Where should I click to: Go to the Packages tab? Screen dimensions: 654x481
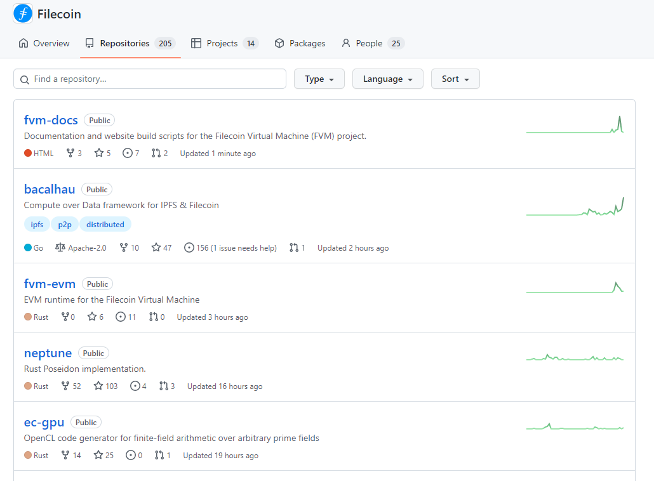[x=300, y=43]
